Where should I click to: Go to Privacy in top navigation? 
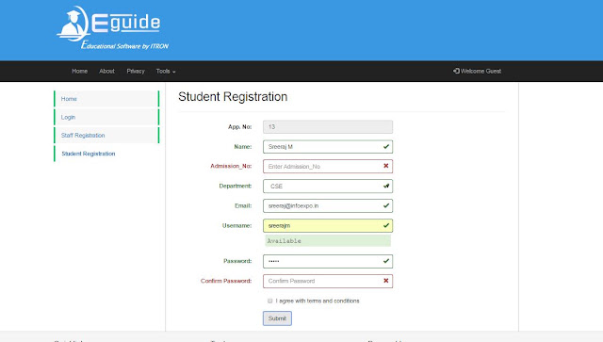(x=136, y=72)
